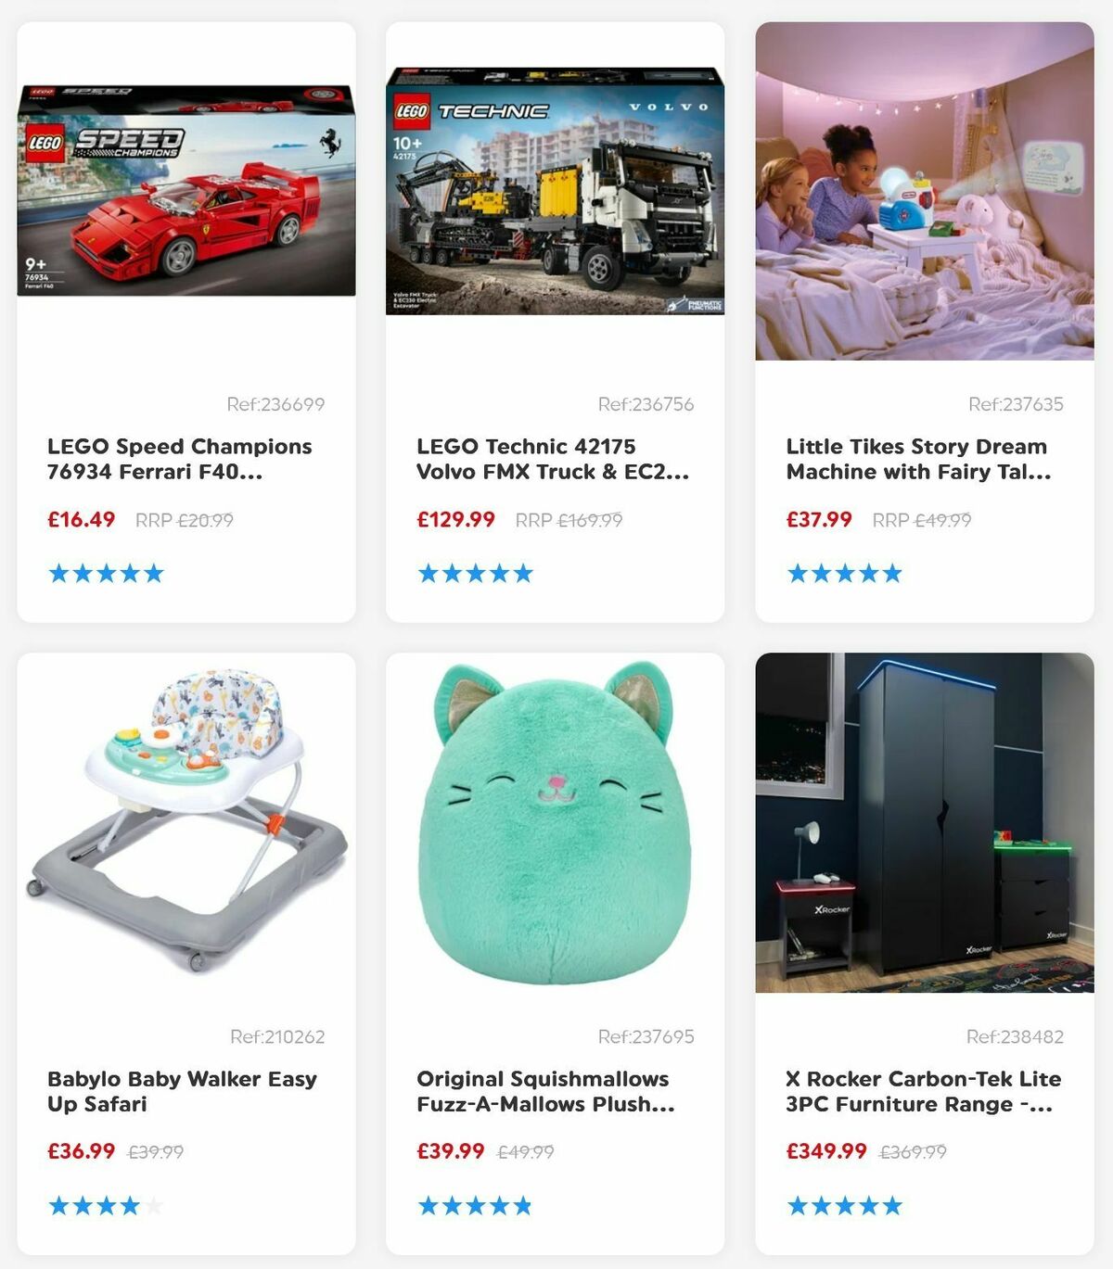Click the star rating under LEGO Technic Volvo
Image resolution: width=1113 pixels, height=1269 pixels.
pos(476,573)
